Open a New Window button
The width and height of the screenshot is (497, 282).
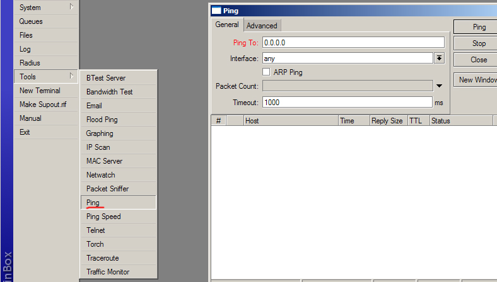477,80
